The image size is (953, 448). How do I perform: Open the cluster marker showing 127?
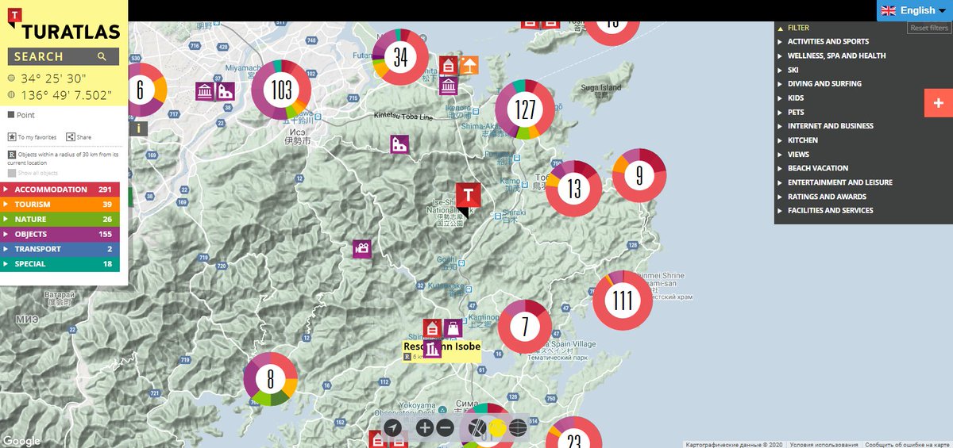pos(525,110)
